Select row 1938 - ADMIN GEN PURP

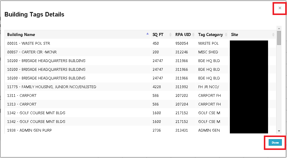140,130
